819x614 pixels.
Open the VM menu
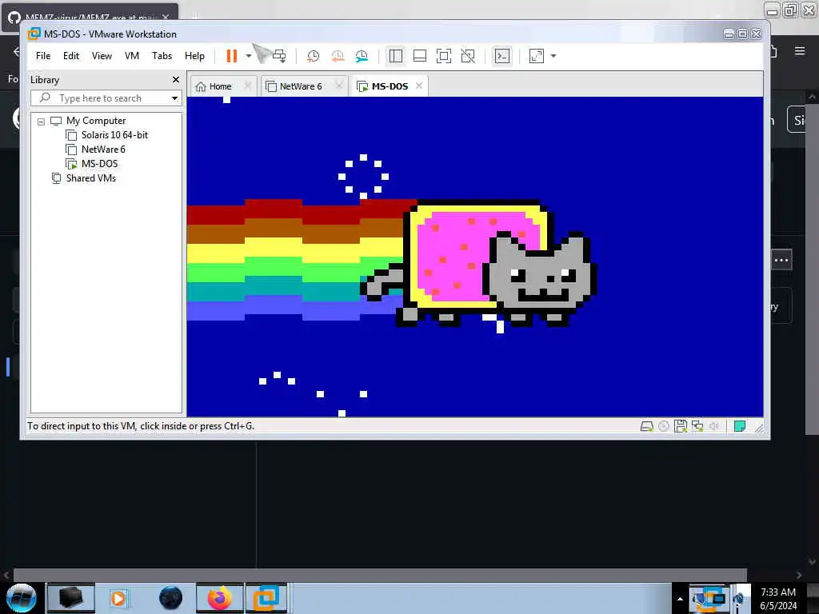click(x=132, y=56)
